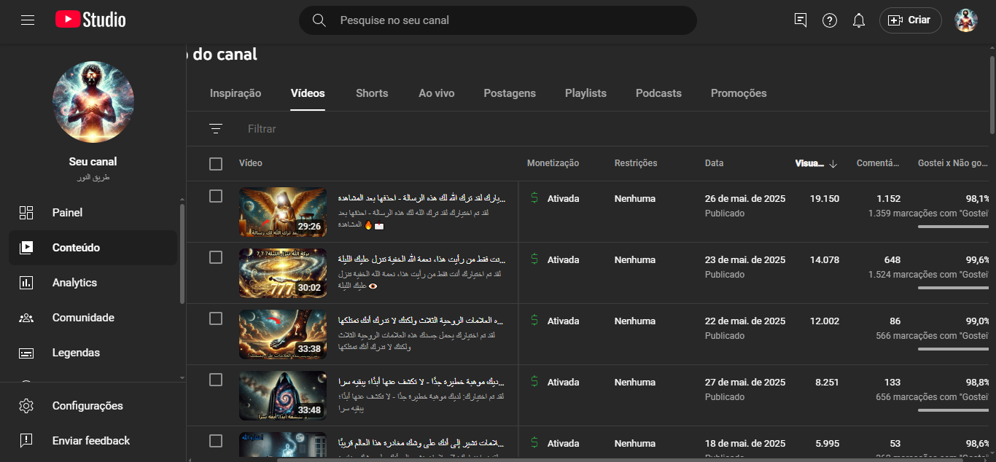Click the filter lines icon
Viewport: 996px width, 462px height.
coord(216,129)
